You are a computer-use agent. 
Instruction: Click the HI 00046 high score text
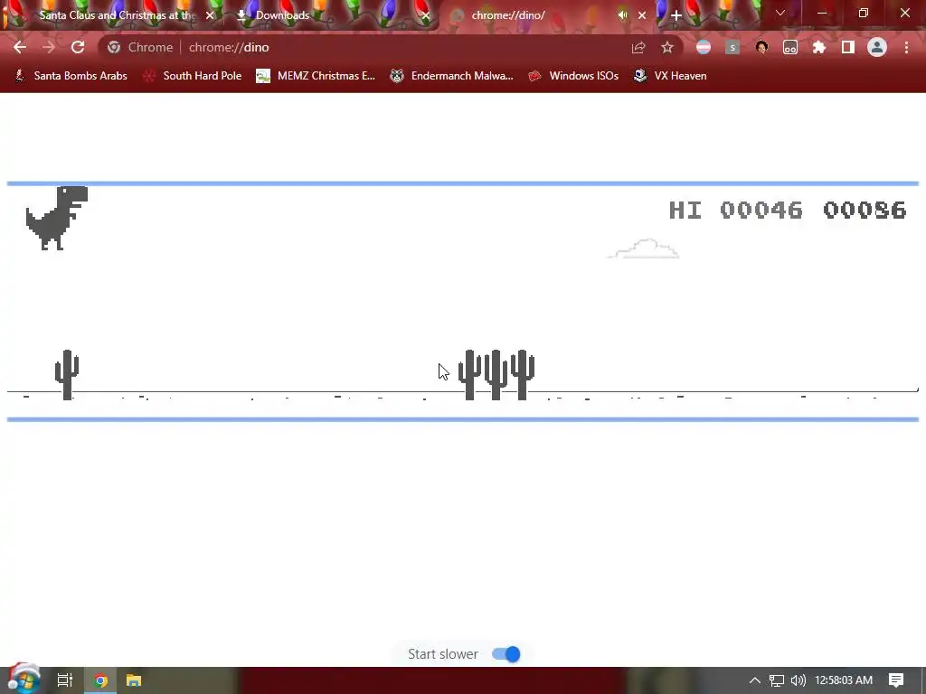click(x=735, y=210)
